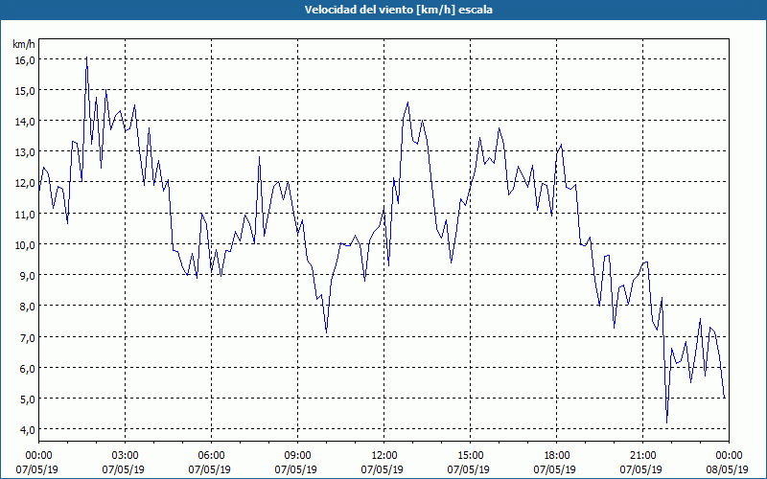The width and height of the screenshot is (767, 479).
Task: Select the 6,0 y-axis label
Action: click(x=28, y=369)
